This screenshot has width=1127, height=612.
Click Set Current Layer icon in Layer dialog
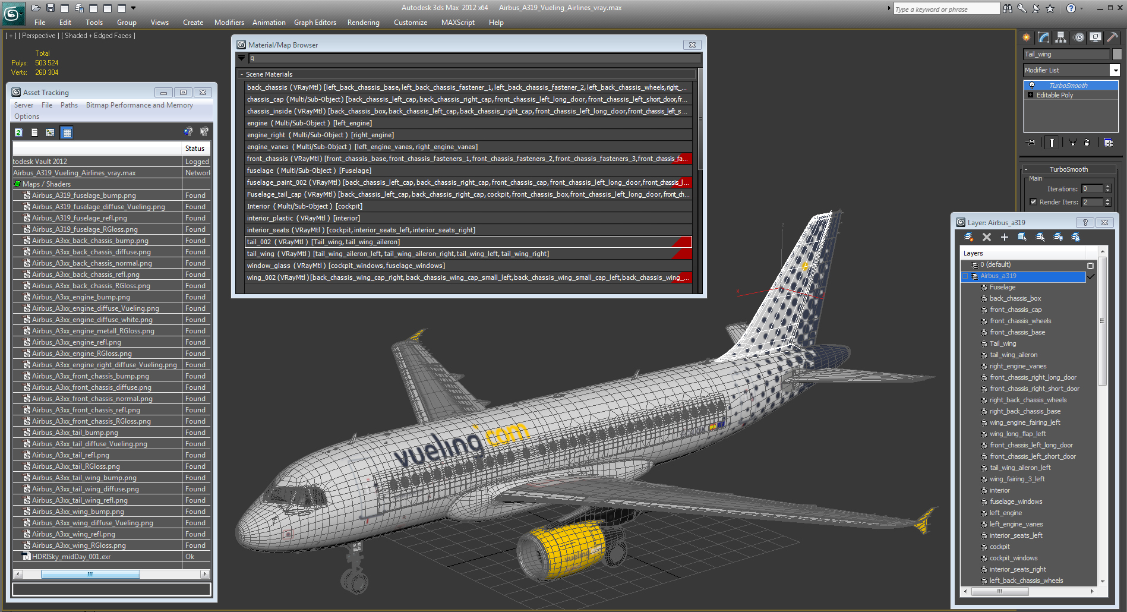click(x=1040, y=237)
